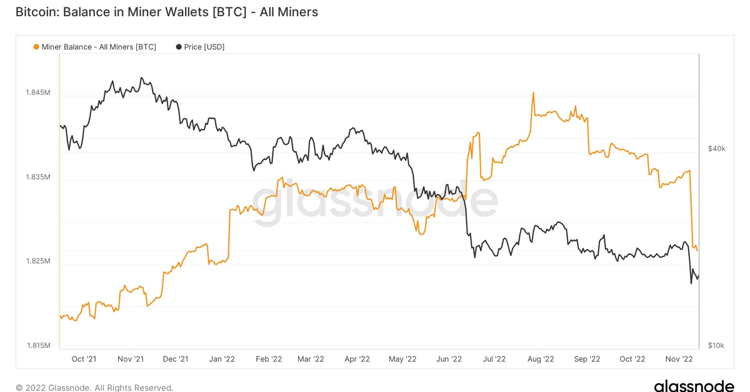Screen dimensions: 750x392
Task: Select the Aug '22 x-axis label
Action: click(x=541, y=359)
